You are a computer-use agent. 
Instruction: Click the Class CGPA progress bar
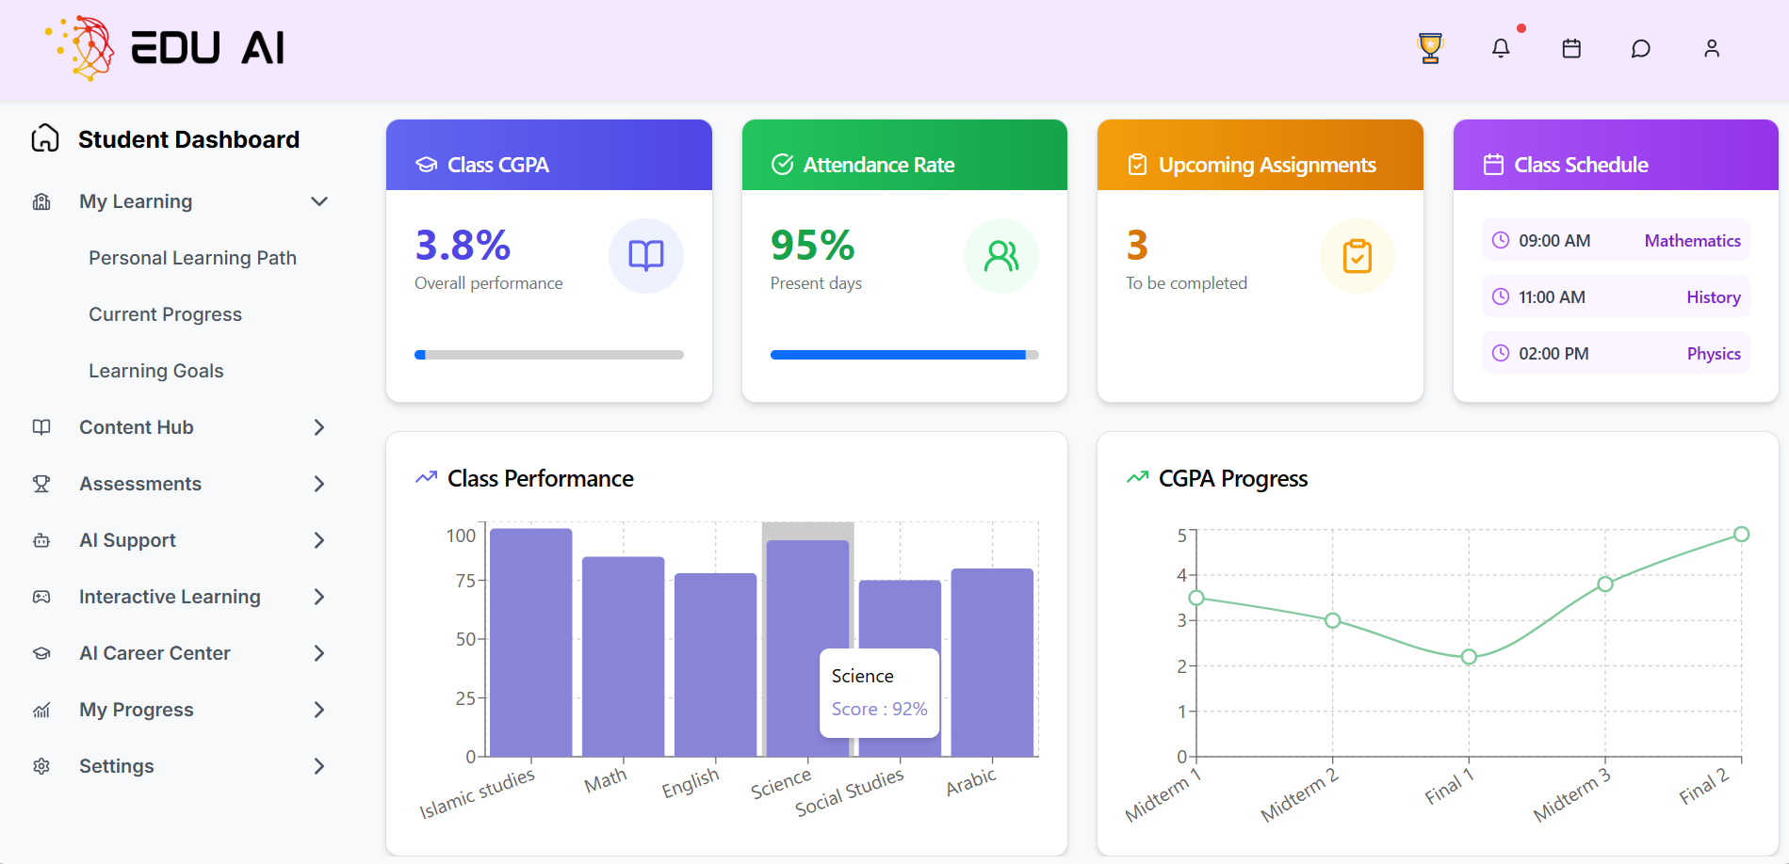pyautogui.click(x=548, y=355)
